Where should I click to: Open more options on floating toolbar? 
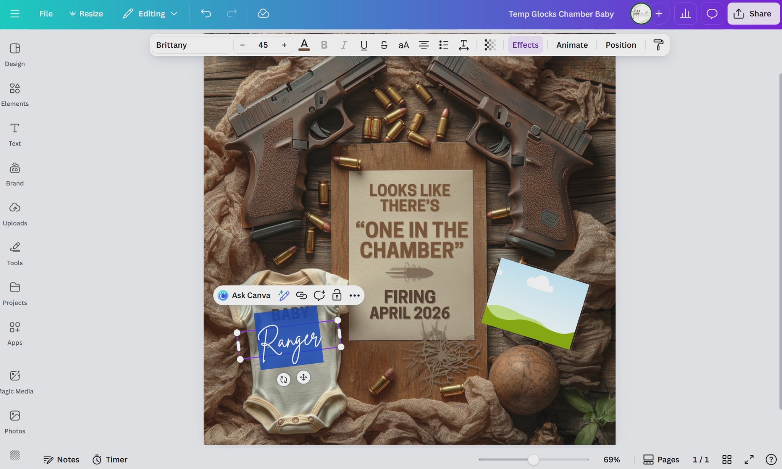[354, 295]
